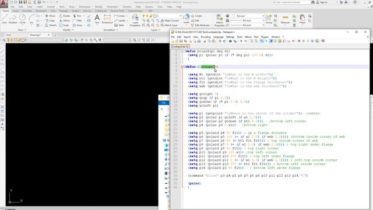Click Make Current layer button
Screen dimensions: 373x210
click(x=170, y=20)
